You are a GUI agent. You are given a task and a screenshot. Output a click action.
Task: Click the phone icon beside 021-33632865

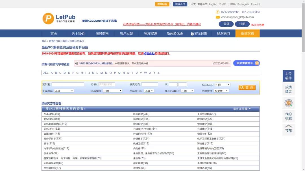point(218,12)
